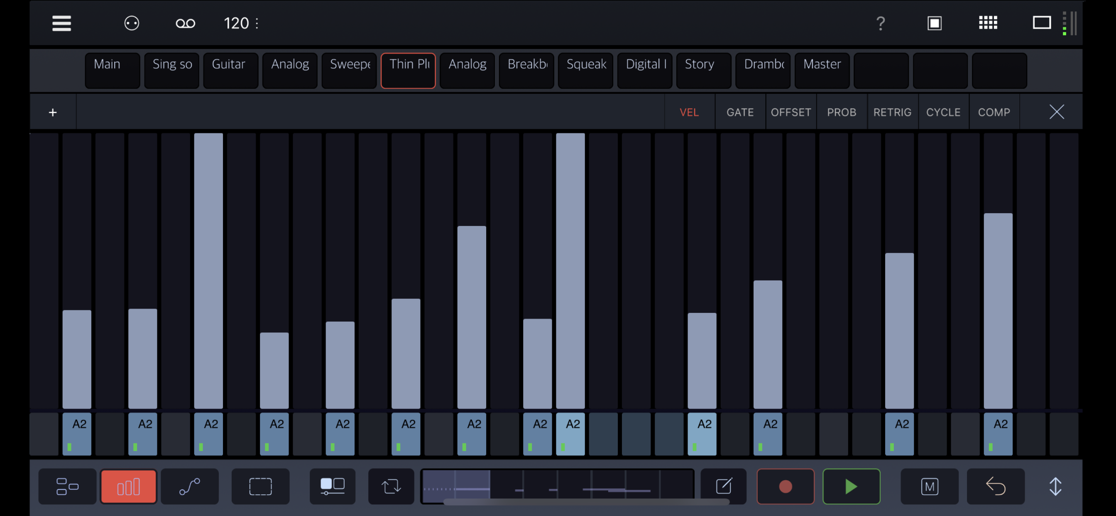Image resolution: width=1116 pixels, height=516 pixels.
Task: Click the undo arrow icon
Action: click(x=996, y=486)
